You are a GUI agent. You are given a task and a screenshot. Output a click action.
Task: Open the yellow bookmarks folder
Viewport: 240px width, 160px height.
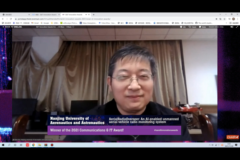pyautogui.click(x=55, y=23)
